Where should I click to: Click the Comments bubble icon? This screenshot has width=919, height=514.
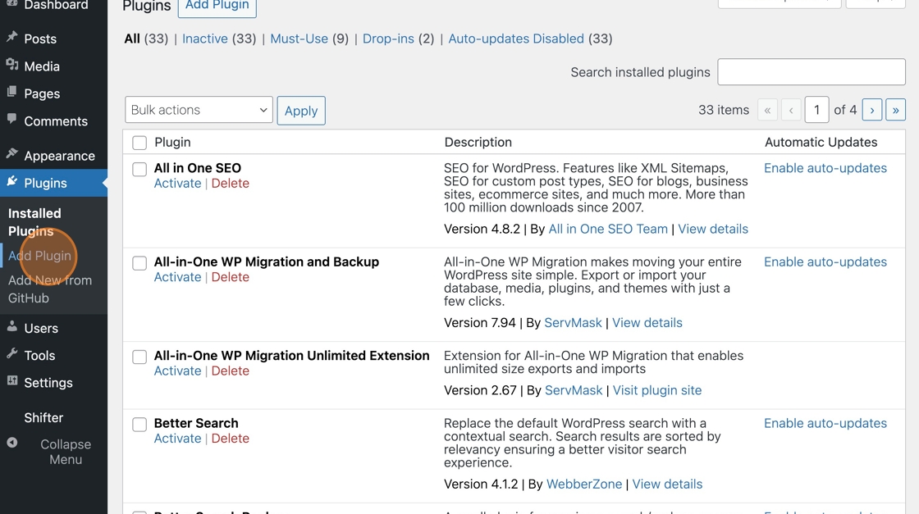(x=11, y=120)
